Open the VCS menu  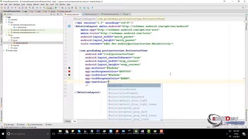coord(57,4)
